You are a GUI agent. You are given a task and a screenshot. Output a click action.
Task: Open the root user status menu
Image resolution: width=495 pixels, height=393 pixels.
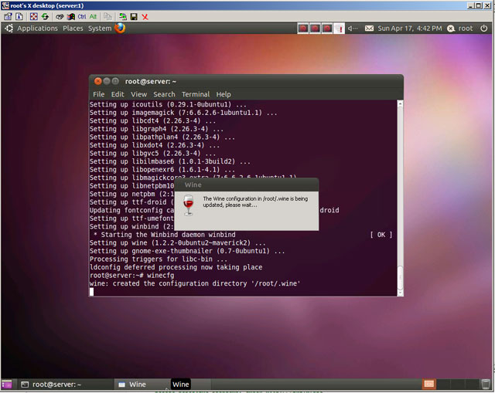[x=460, y=29]
